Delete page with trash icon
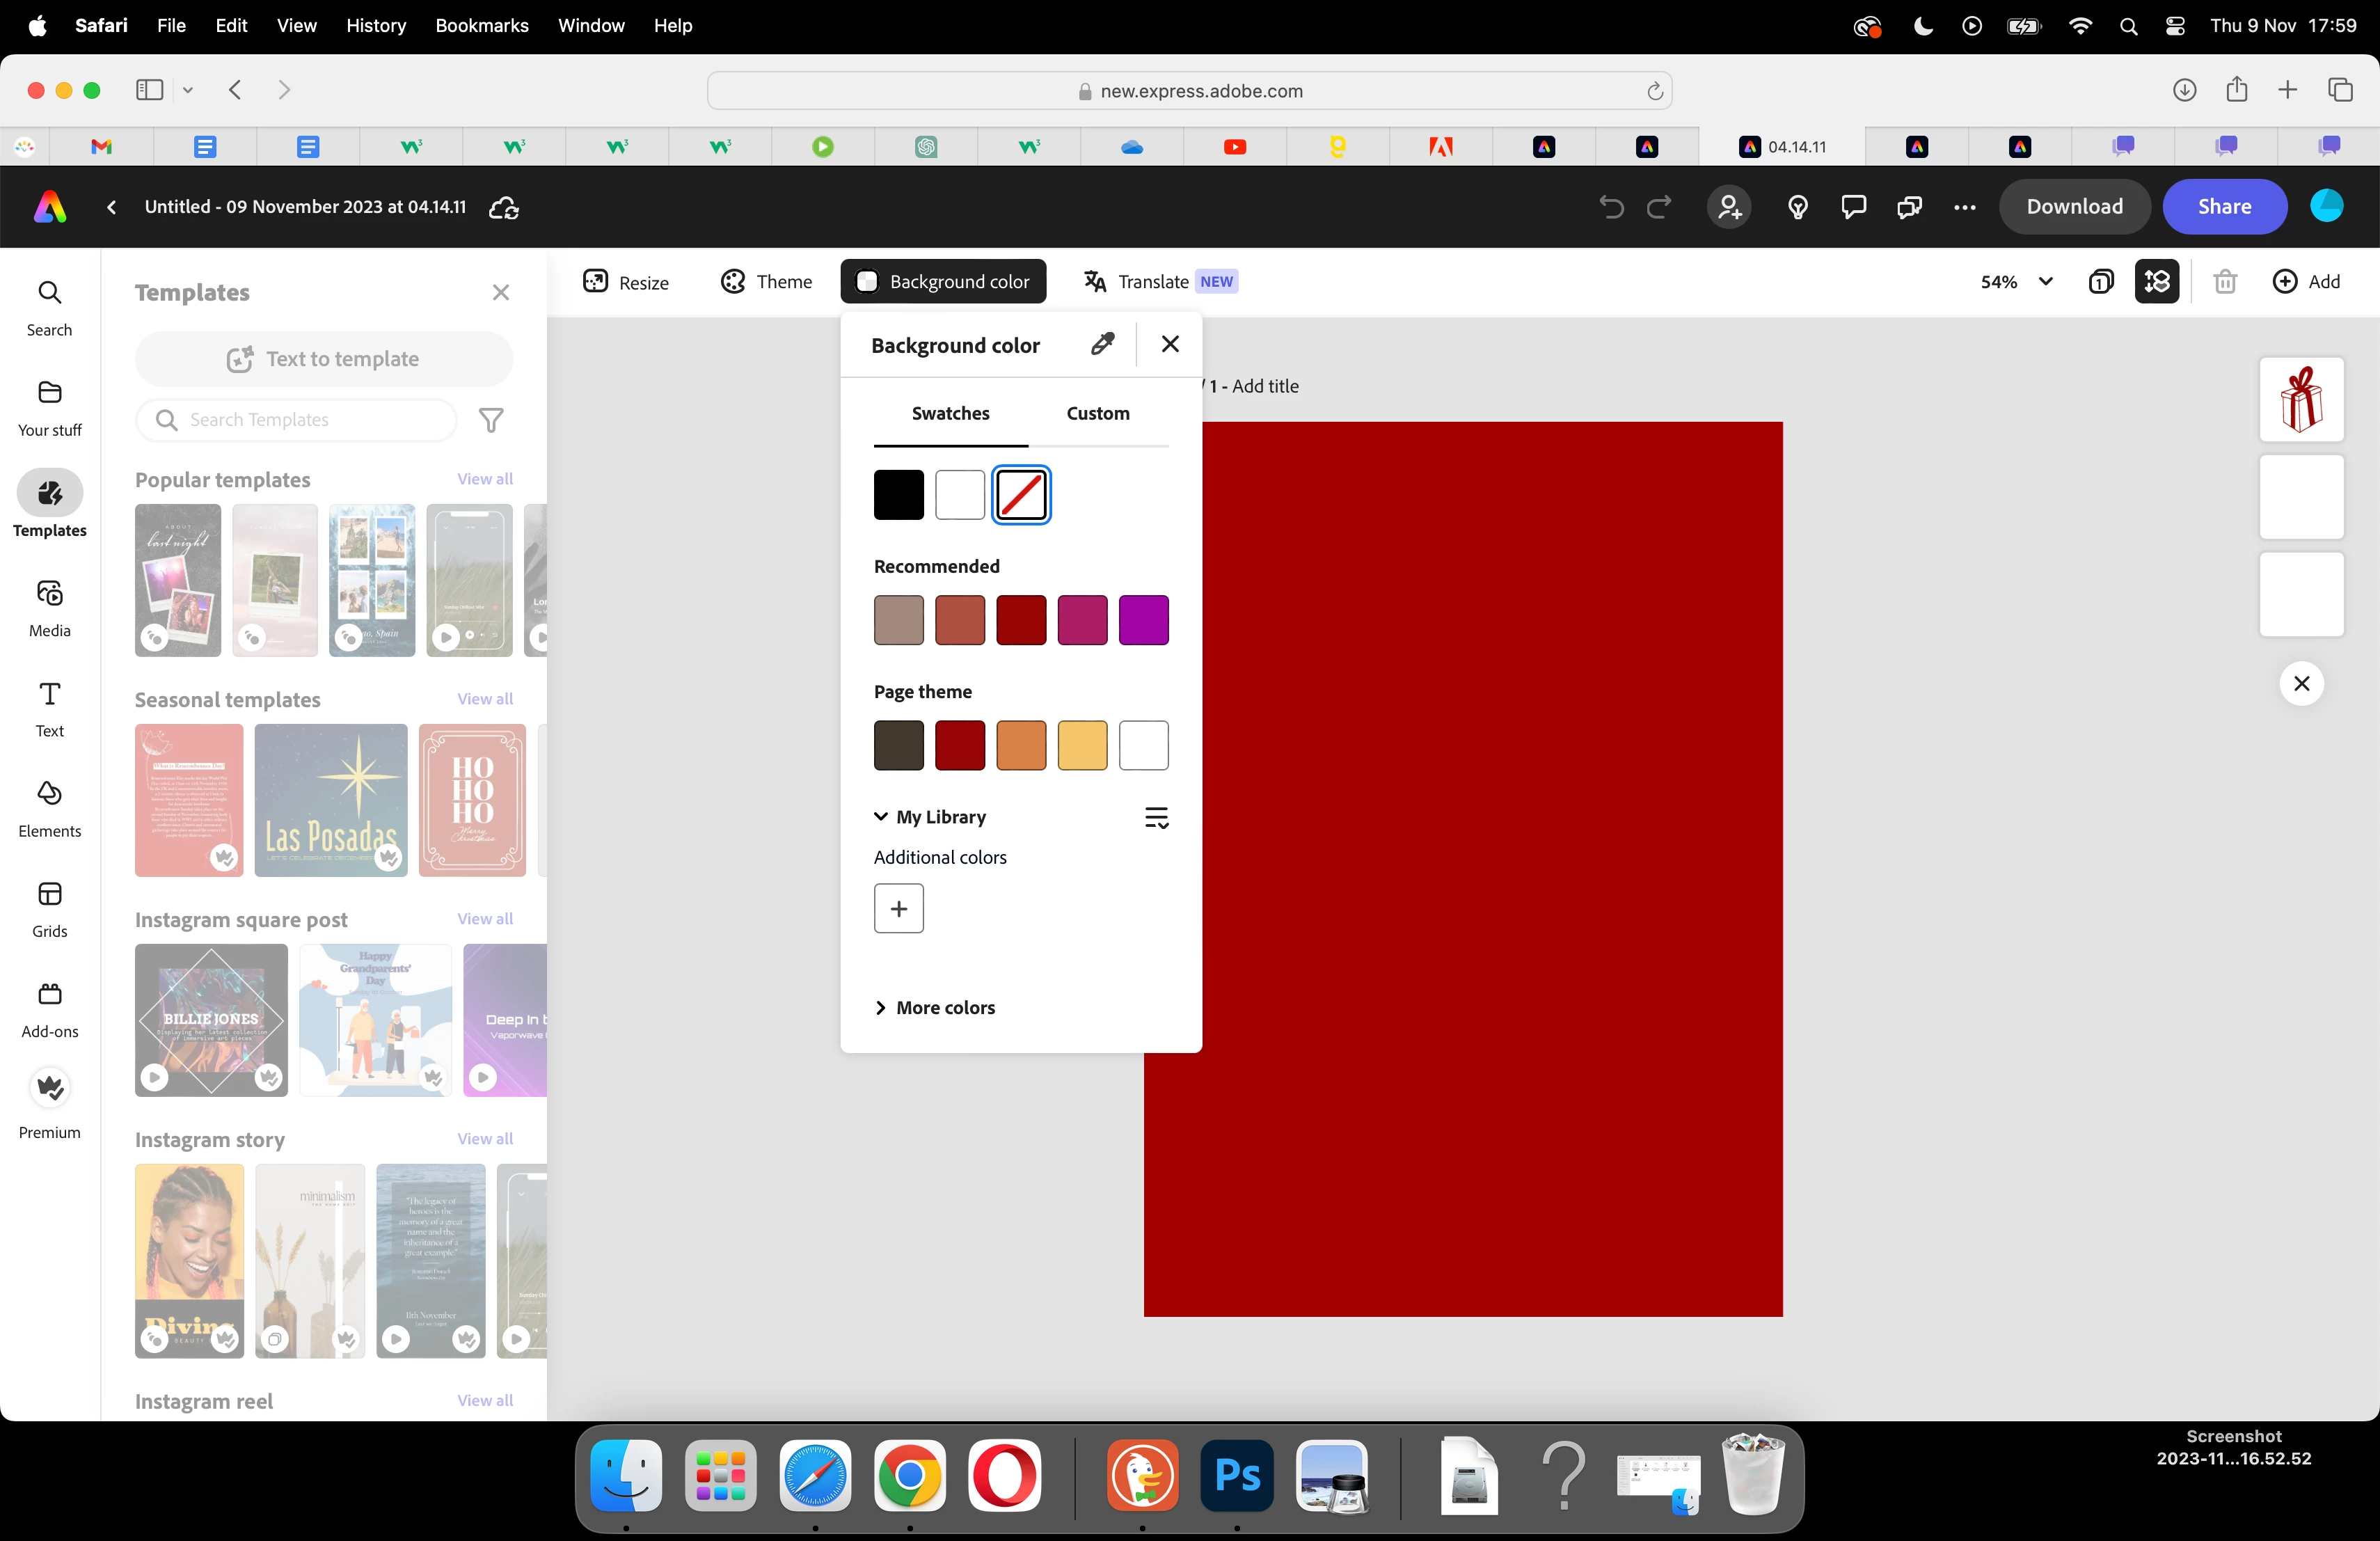The width and height of the screenshot is (2380, 1541). coord(2224,282)
